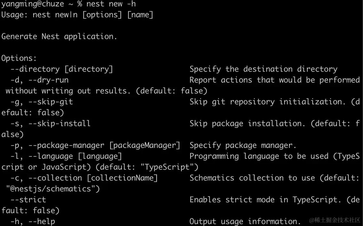
Task: Click the '-d, --dry-run' option
Action: tap(39, 80)
